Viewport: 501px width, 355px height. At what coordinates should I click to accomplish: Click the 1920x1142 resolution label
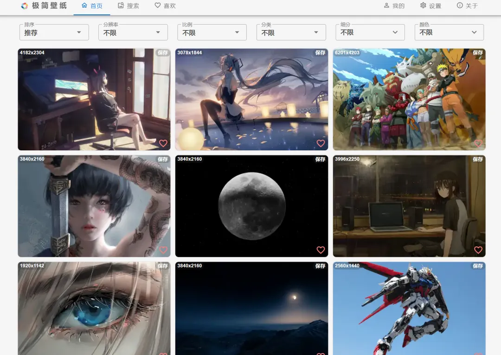pyautogui.click(x=32, y=266)
